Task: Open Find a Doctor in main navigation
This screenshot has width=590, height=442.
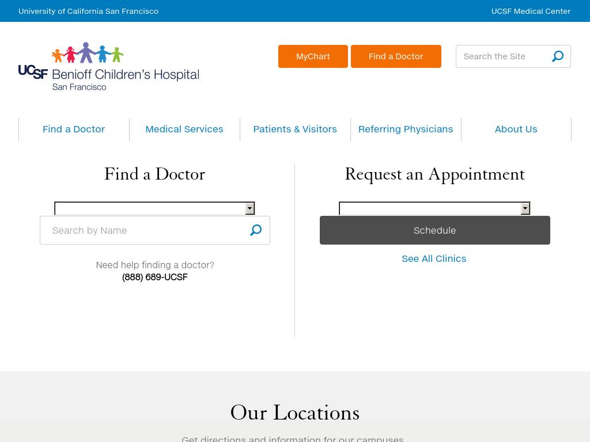Action: click(x=74, y=129)
